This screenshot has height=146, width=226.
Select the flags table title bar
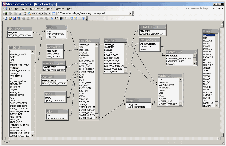(138, 100)
